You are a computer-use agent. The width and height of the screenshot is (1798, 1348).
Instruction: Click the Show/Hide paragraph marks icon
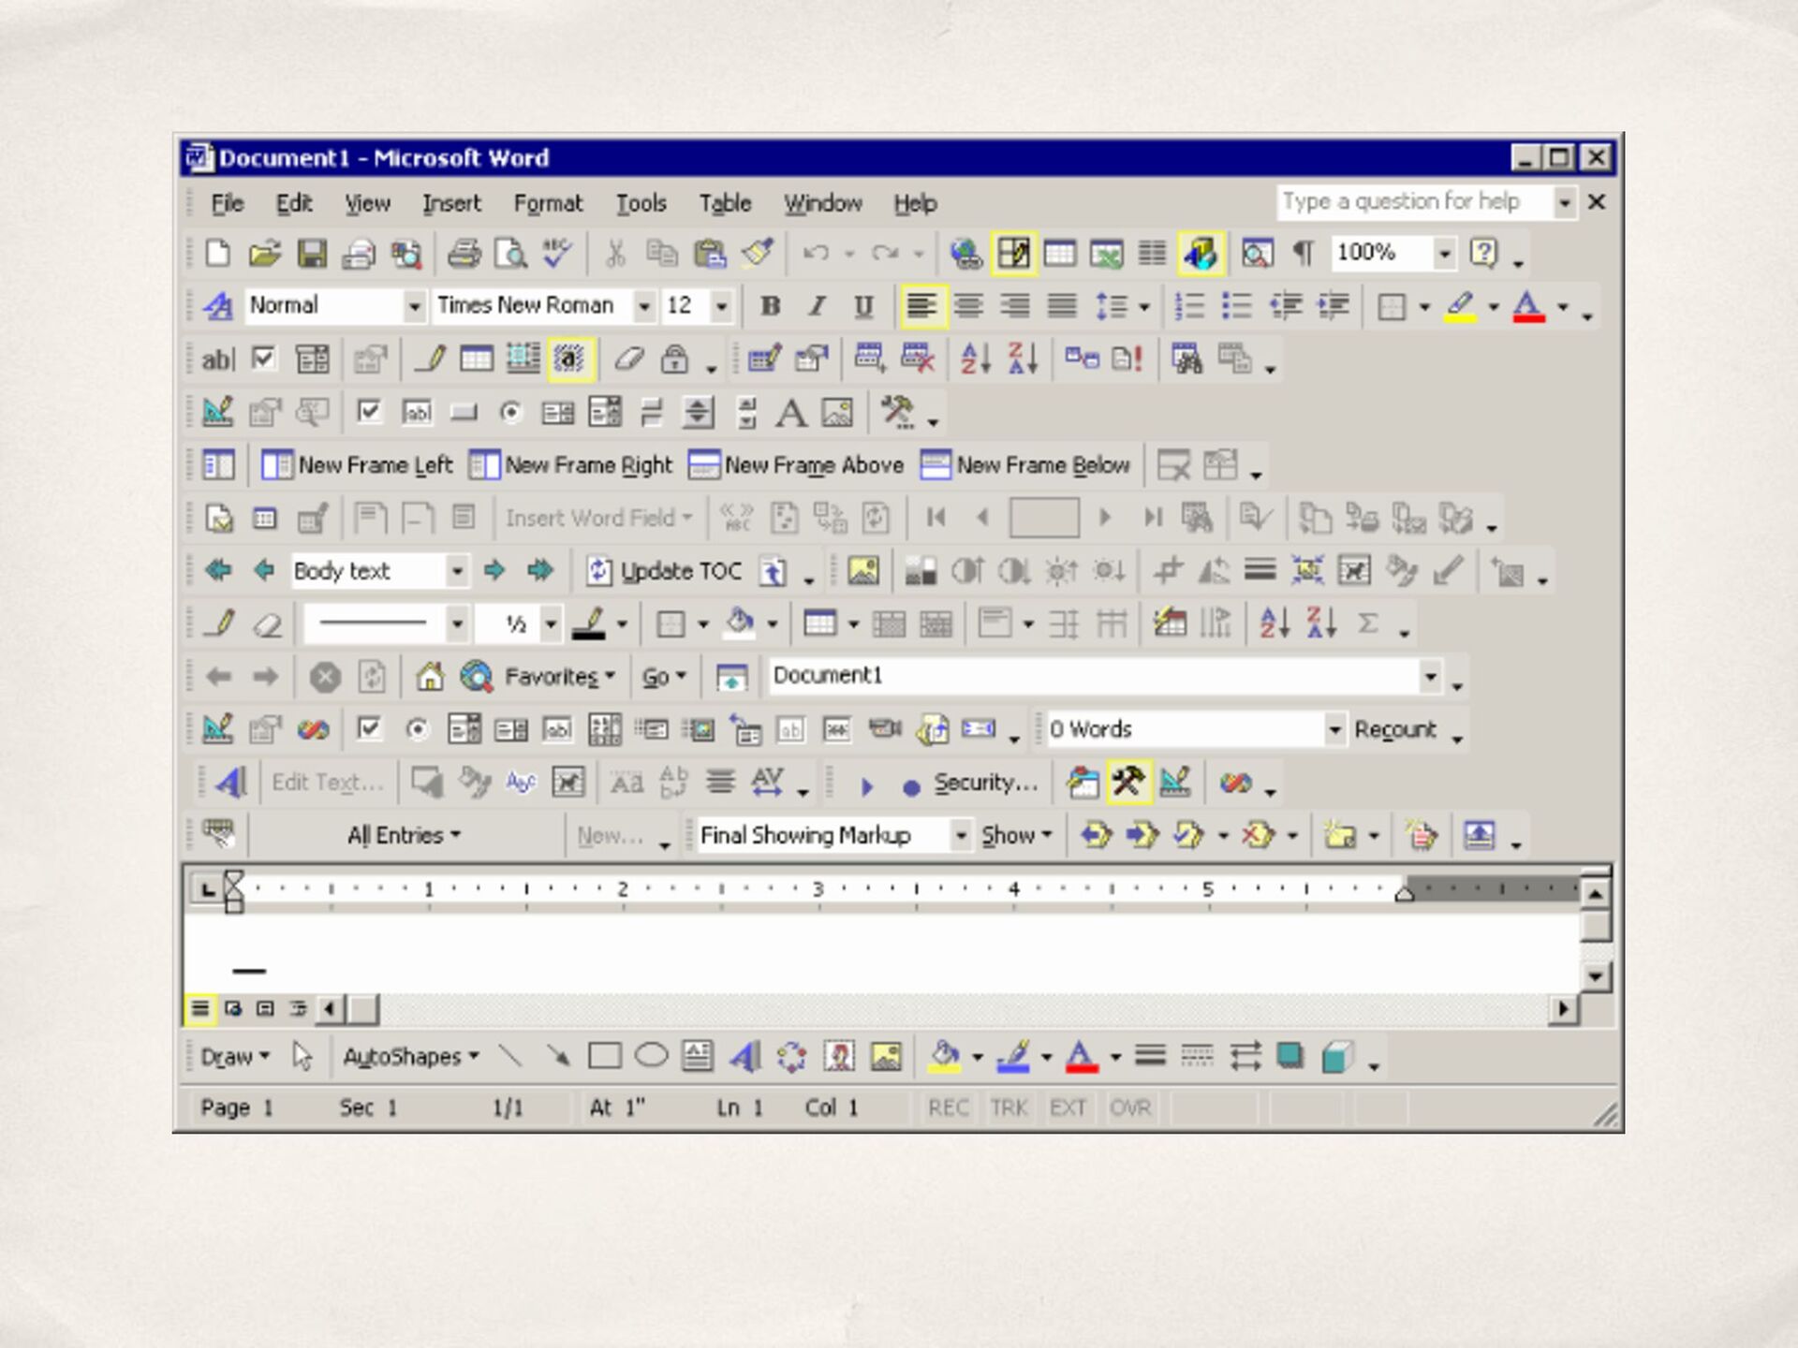pyautogui.click(x=1303, y=253)
